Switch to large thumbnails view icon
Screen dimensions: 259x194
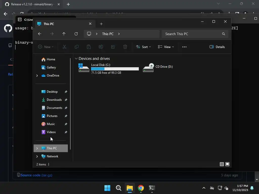tap(227, 164)
